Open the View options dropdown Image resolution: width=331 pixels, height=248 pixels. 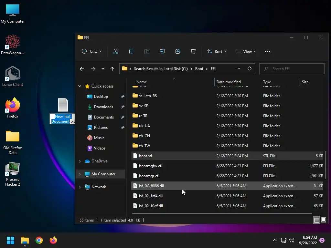[x=246, y=51]
